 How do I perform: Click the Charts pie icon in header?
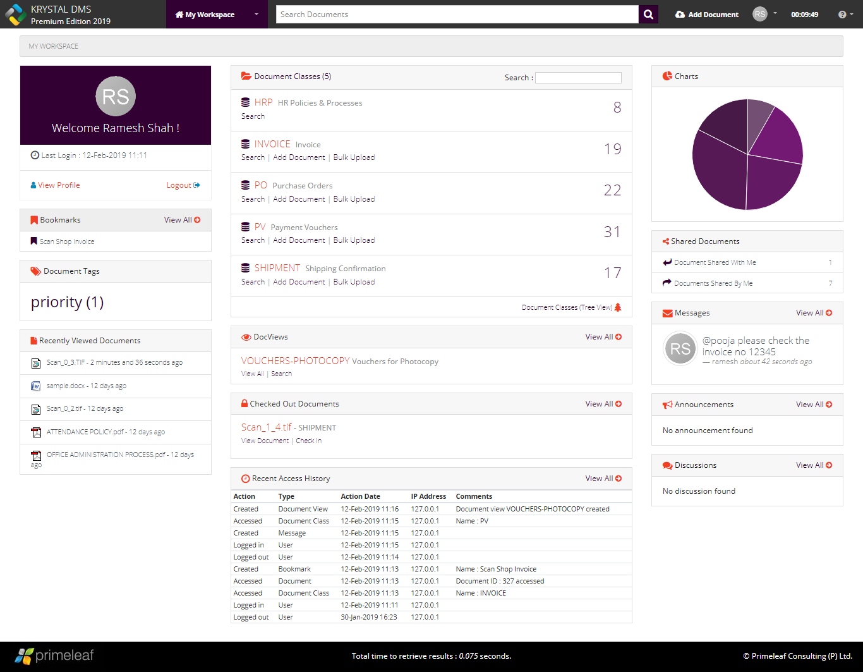pos(667,76)
